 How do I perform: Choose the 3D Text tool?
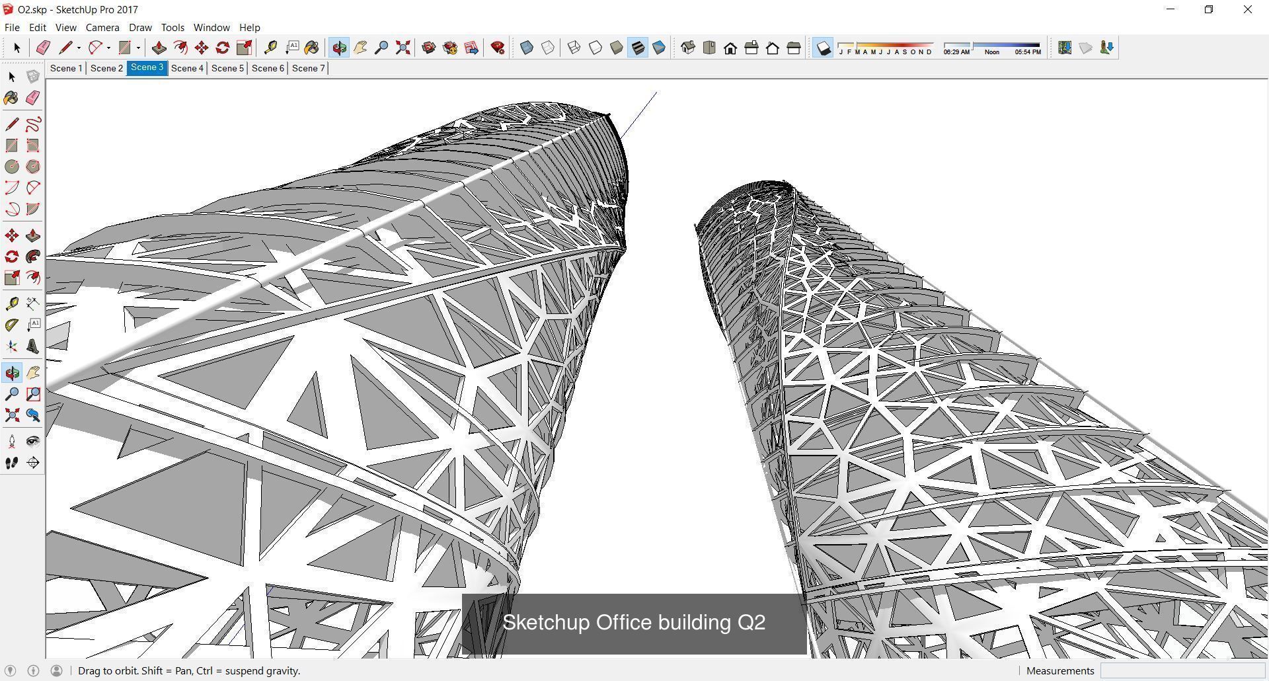(x=32, y=346)
